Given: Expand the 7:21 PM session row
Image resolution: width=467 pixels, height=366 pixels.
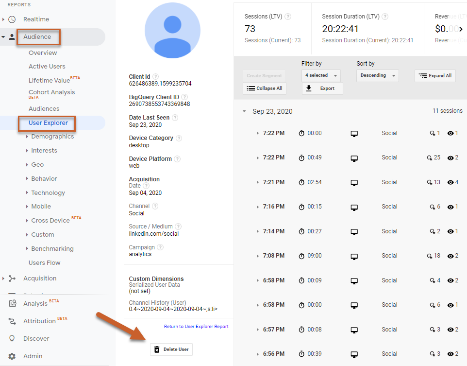Looking at the screenshot, I should click(258, 182).
